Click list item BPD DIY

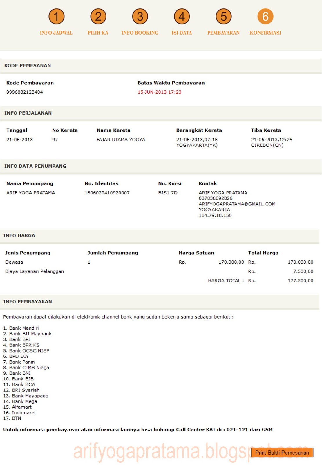pyautogui.click(x=19, y=356)
